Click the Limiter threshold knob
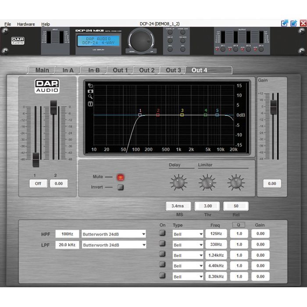 (207, 182)
